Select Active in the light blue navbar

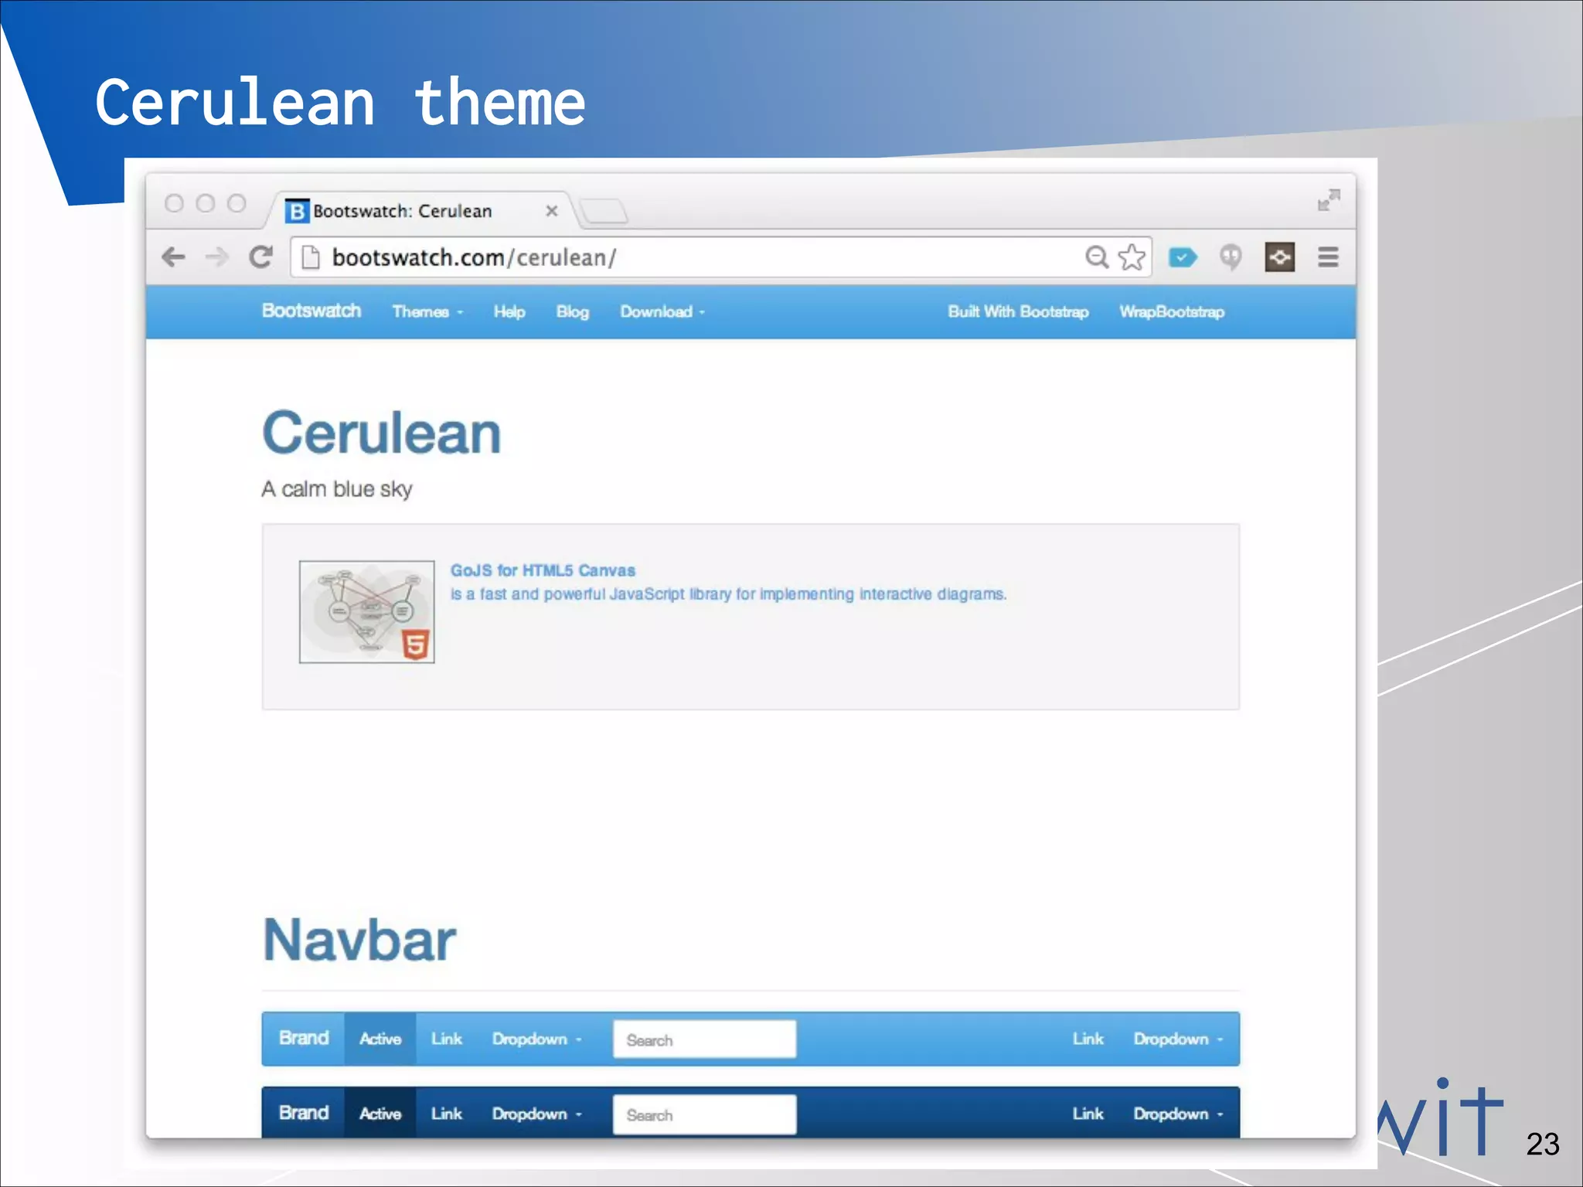(380, 1039)
